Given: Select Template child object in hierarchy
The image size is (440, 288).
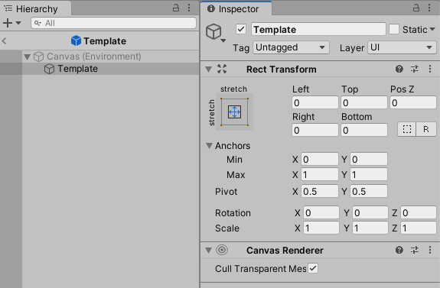Looking at the screenshot, I should (x=77, y=69).
